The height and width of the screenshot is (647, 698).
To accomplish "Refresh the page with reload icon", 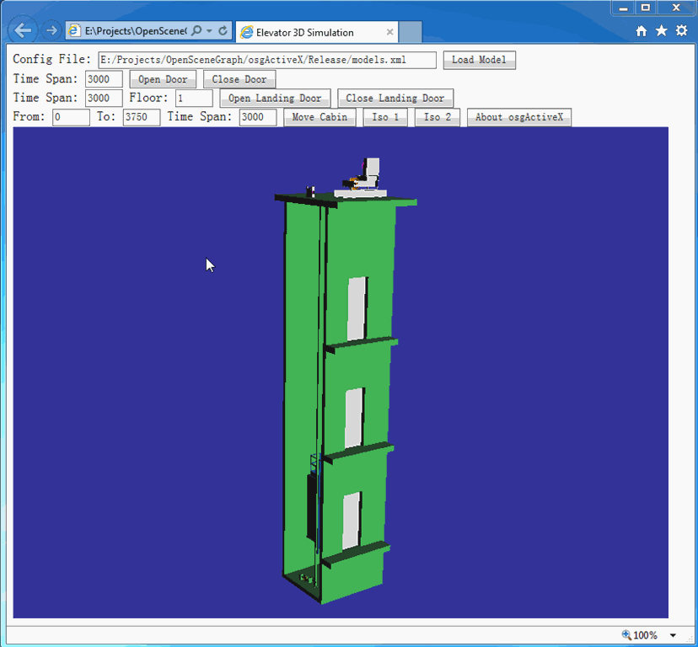I will 223,30.
